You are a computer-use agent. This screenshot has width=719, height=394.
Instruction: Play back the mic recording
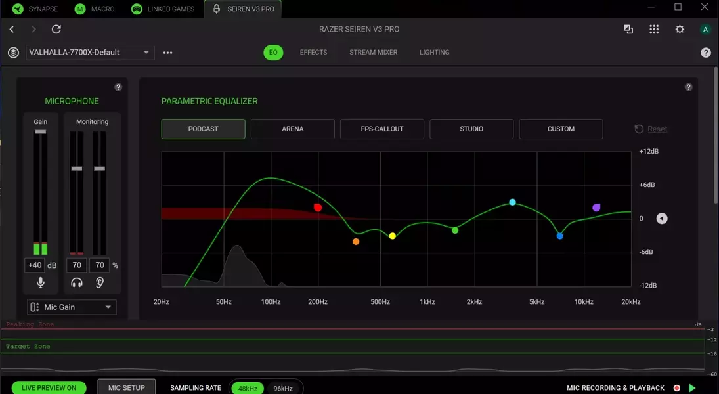[x=692, y=388]
